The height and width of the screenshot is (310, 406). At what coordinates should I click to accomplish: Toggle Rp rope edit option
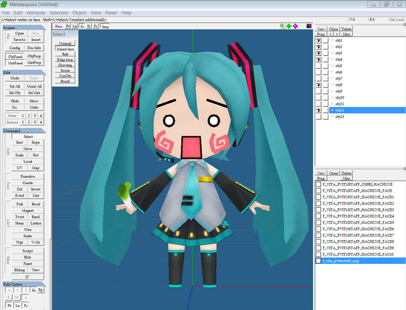[41, 290]
